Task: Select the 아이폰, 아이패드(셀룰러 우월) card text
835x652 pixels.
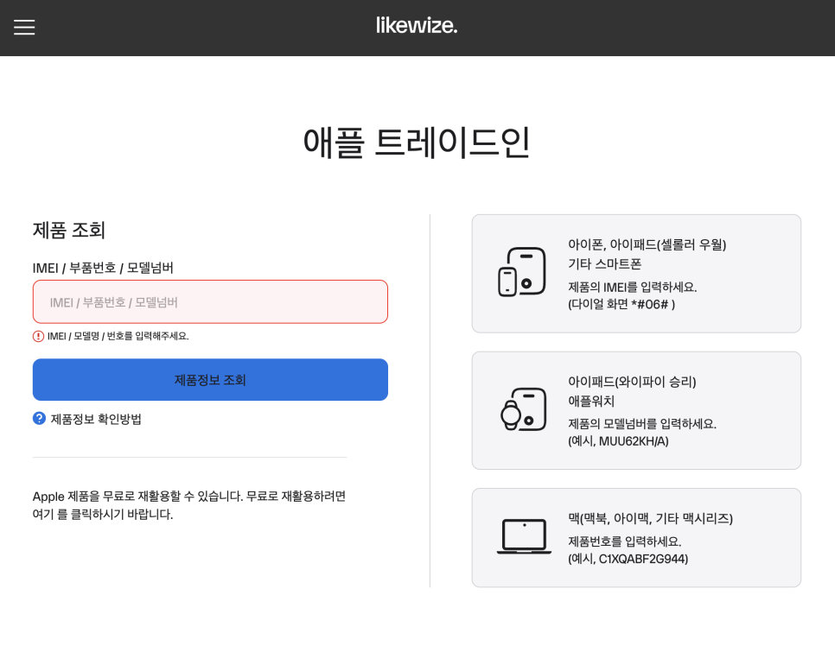Action: tap(647, 244)
